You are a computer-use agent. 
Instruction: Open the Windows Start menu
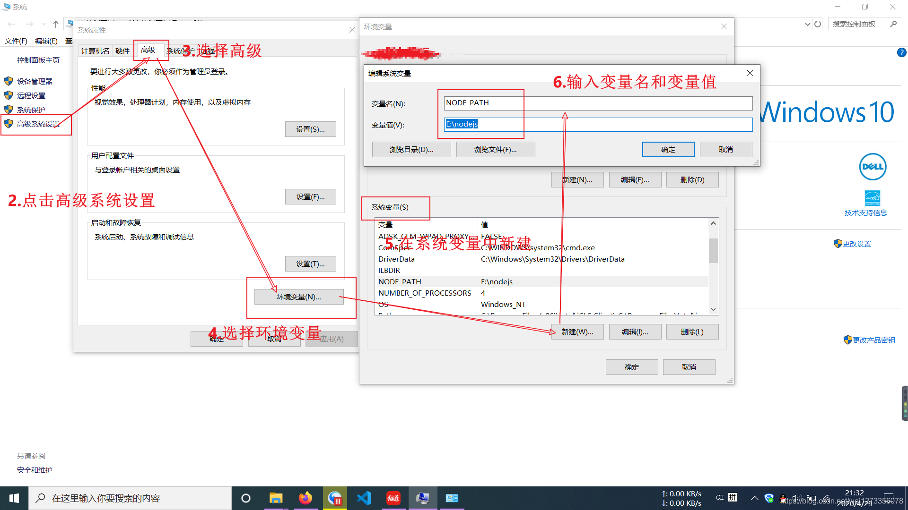point(14,498)
